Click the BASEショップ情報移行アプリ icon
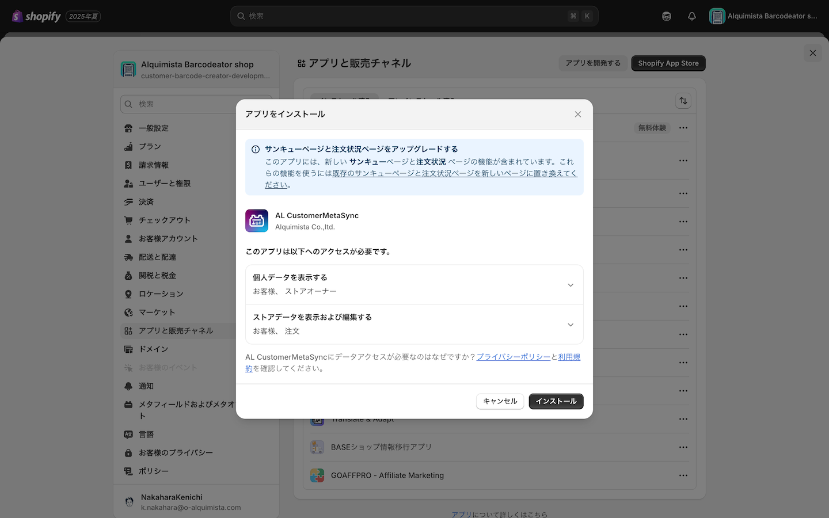The width and height of the screenshot is (829, 518). [317, 447]
